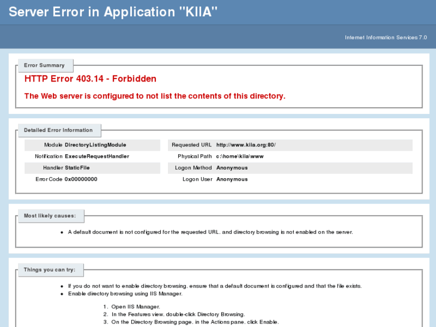This screenshot has height=327, width=436.
Task: Click the "Most likely causes:" section label
Action: (x=50, y=216)
